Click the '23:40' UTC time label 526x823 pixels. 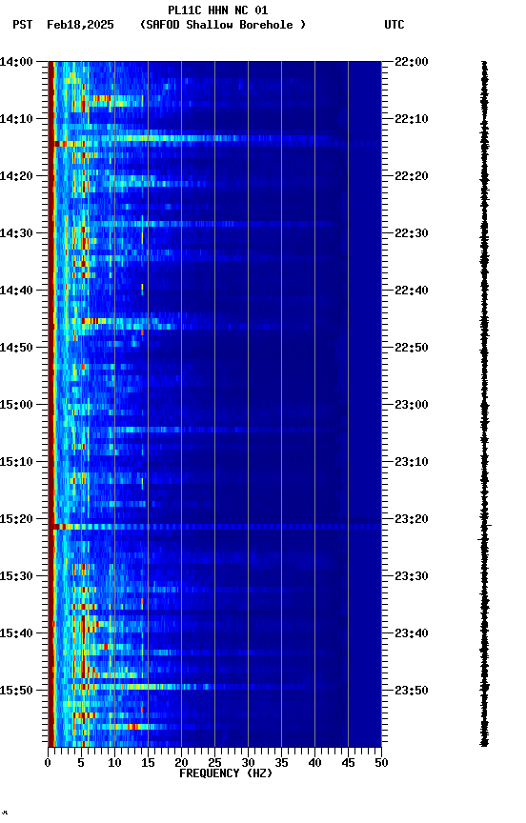[x=412, y=633]
